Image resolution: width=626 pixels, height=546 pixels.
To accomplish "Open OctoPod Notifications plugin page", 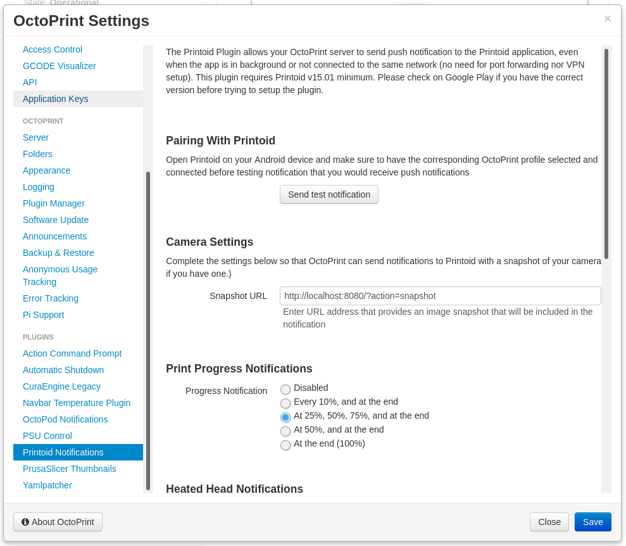I will coord(65,419).
